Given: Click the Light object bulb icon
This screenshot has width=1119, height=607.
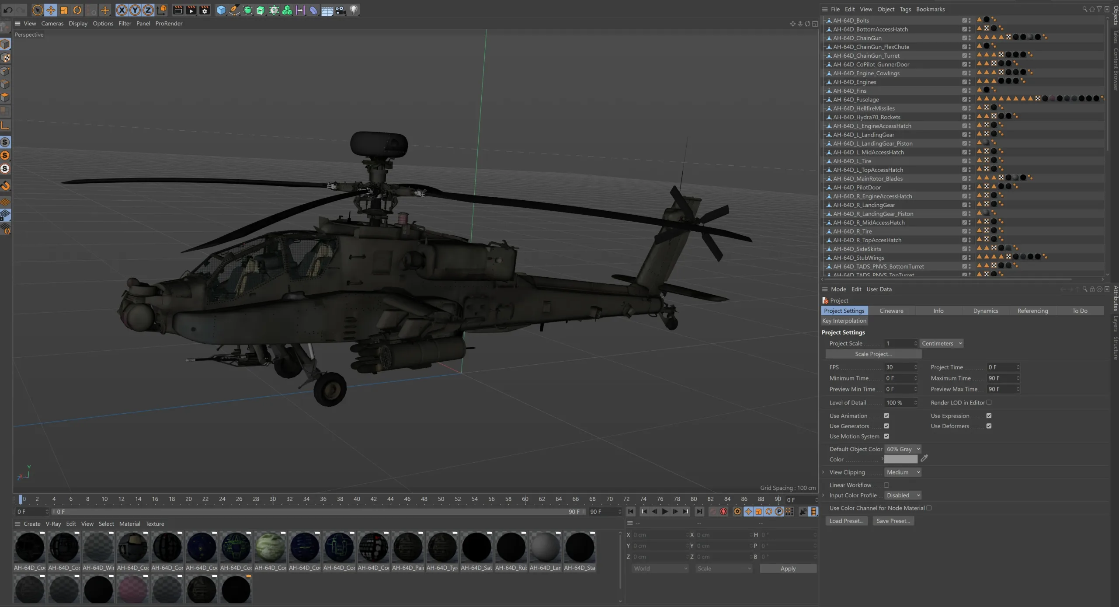Looking at the screenshot, I should click(354, 10).
